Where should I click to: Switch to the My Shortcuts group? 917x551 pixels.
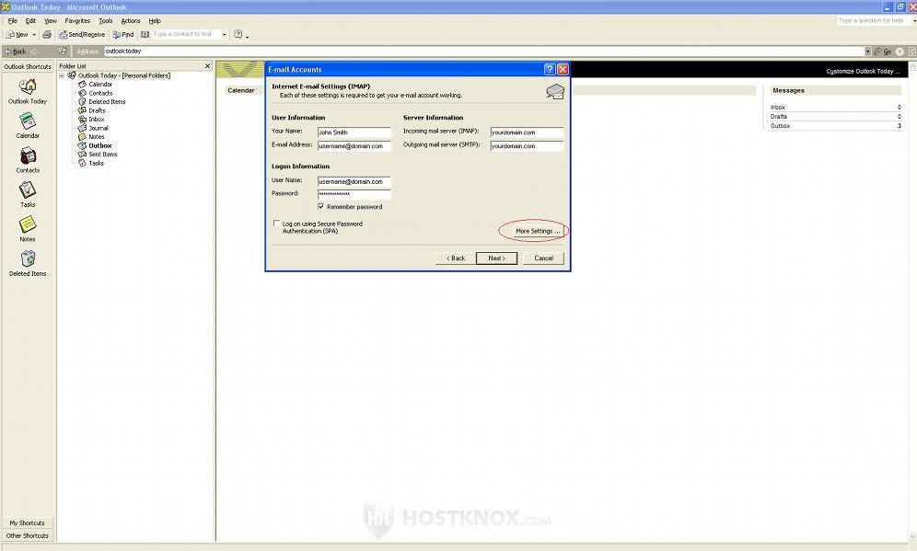(28, 523)
